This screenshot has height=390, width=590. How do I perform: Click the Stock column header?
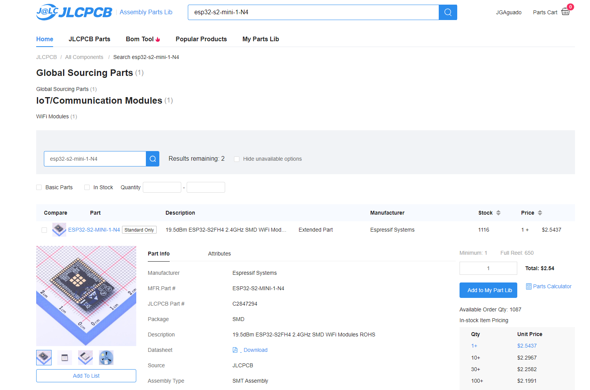coord(485,213)
